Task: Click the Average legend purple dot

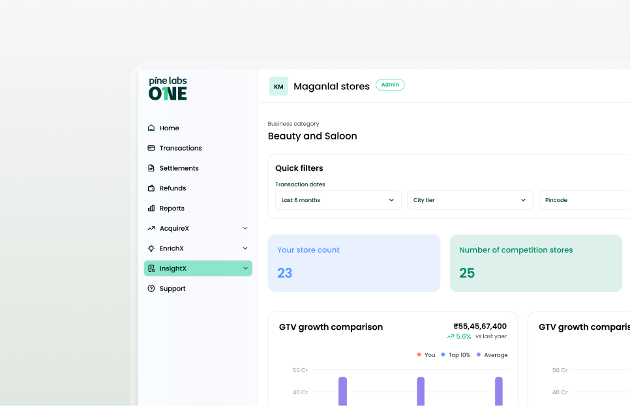Action: (x=479, y=355)
